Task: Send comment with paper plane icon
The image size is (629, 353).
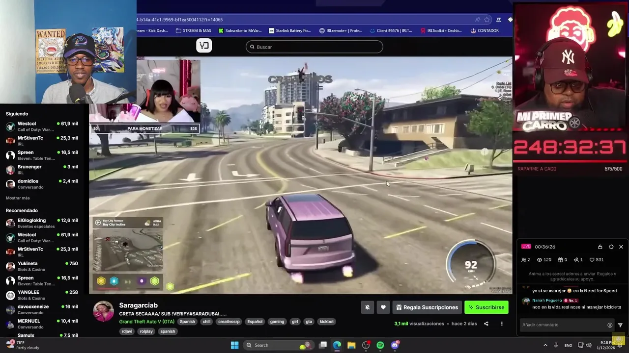Action: tap(620, 325)
